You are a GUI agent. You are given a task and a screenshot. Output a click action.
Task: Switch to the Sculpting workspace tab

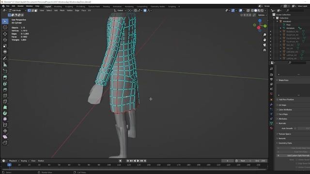pyautogui.click(x=69, y=6)
